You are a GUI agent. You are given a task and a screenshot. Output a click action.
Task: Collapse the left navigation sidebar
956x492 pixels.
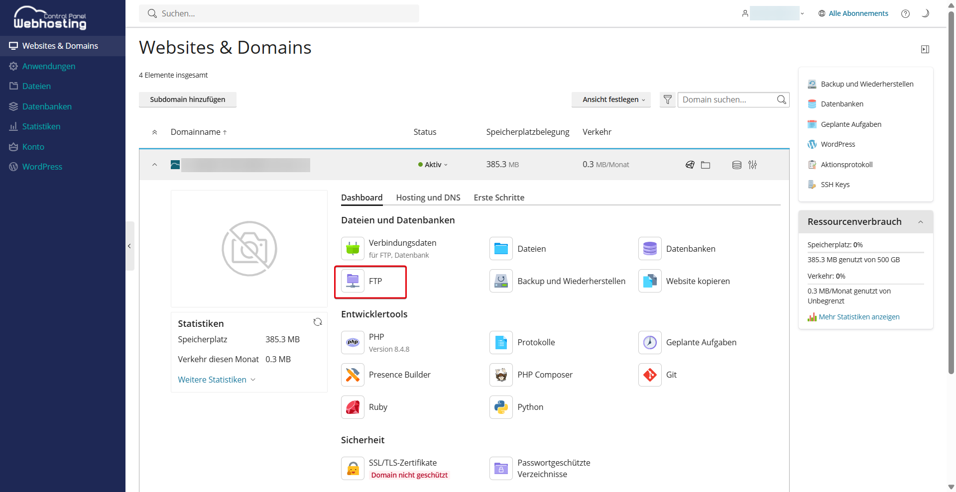[129, 246]
